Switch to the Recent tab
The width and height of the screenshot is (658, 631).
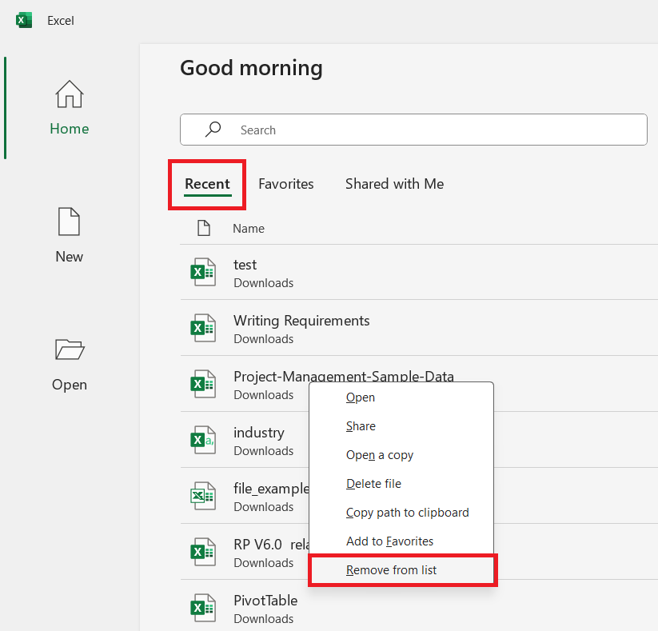coord(207,184)
